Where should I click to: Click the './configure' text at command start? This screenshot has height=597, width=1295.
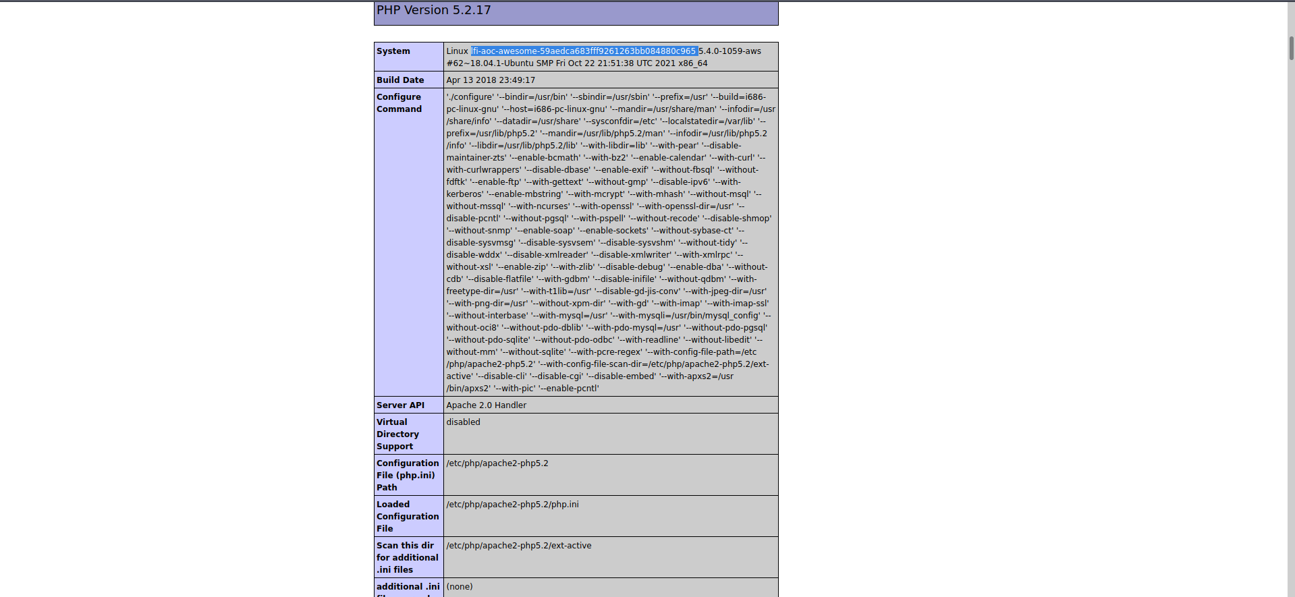coord(470,97)
